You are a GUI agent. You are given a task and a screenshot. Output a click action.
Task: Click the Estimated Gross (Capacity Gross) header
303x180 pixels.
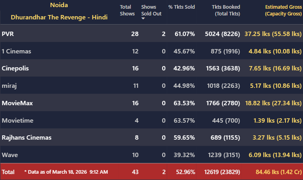[283, 10]
